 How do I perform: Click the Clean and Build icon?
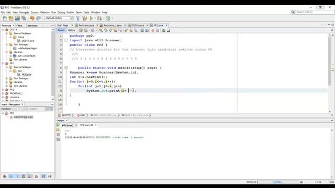pos(85,18)
